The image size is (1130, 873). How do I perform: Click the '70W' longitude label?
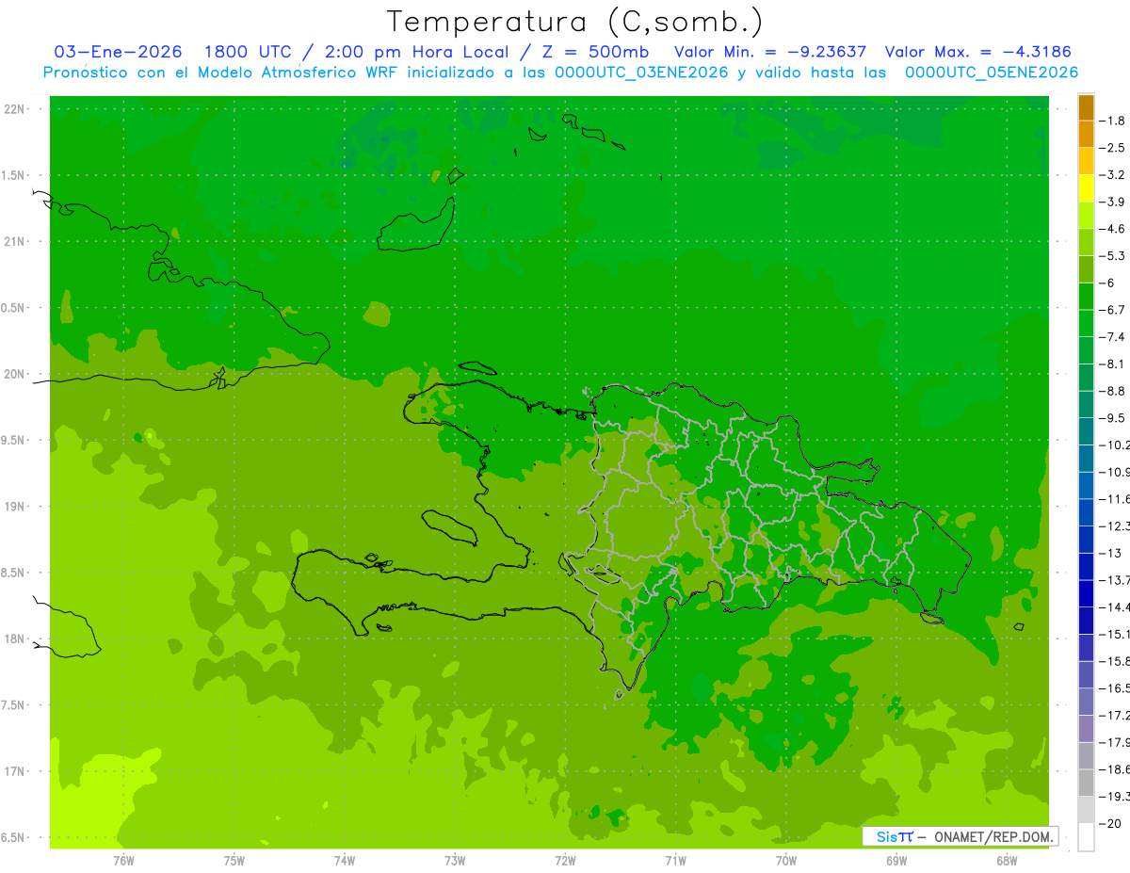pyautogui.click(x=785, y=861)
